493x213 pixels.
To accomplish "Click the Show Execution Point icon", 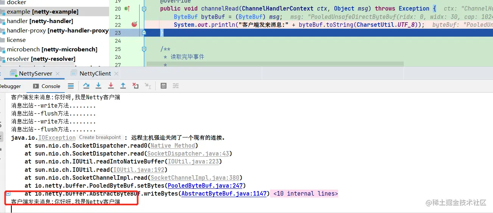I will tap(86, 86).
